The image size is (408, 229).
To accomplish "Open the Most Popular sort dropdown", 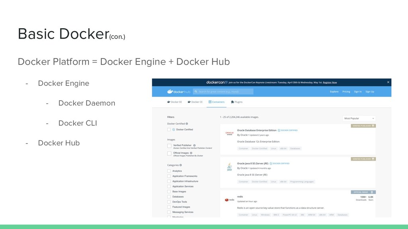I will (x=359, y=118).
